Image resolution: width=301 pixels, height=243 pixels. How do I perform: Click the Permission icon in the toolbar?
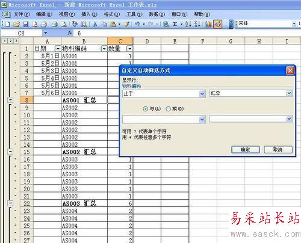35,24
